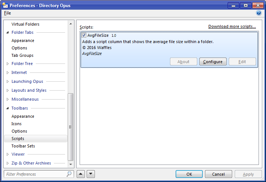
Task: Collapse the Folder Tabs section
Action: (7, 32)
